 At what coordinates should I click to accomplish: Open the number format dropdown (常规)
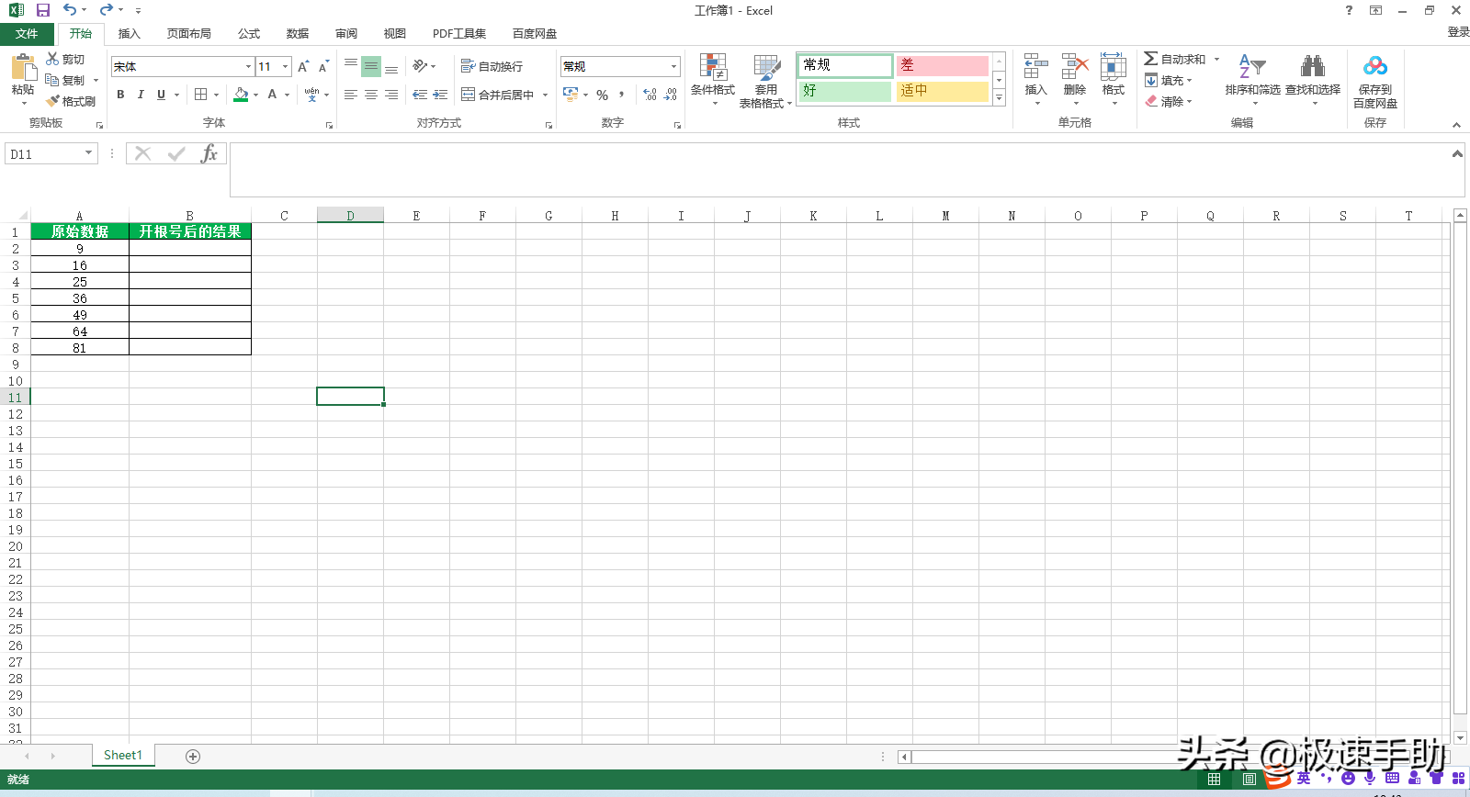click(x=673, y=66)
